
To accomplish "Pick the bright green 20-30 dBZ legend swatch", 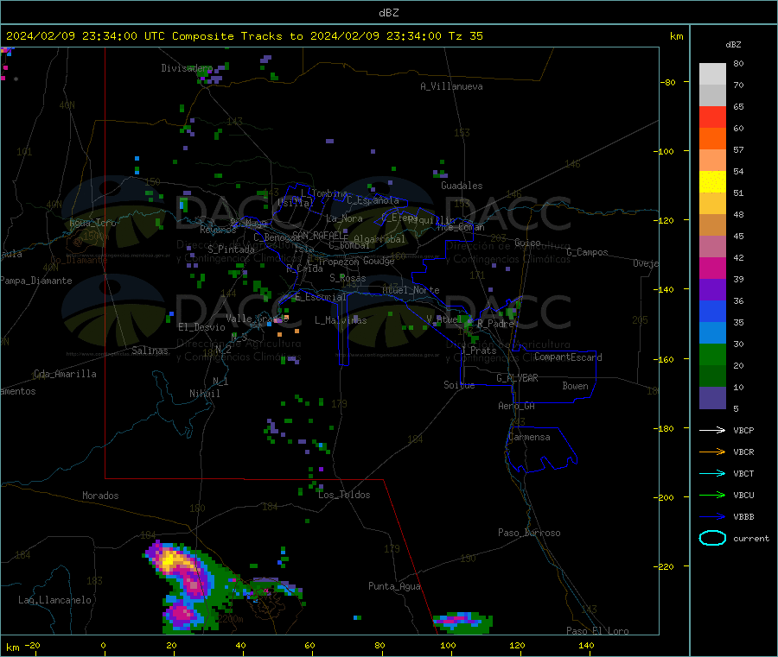I will pos(712,354).
